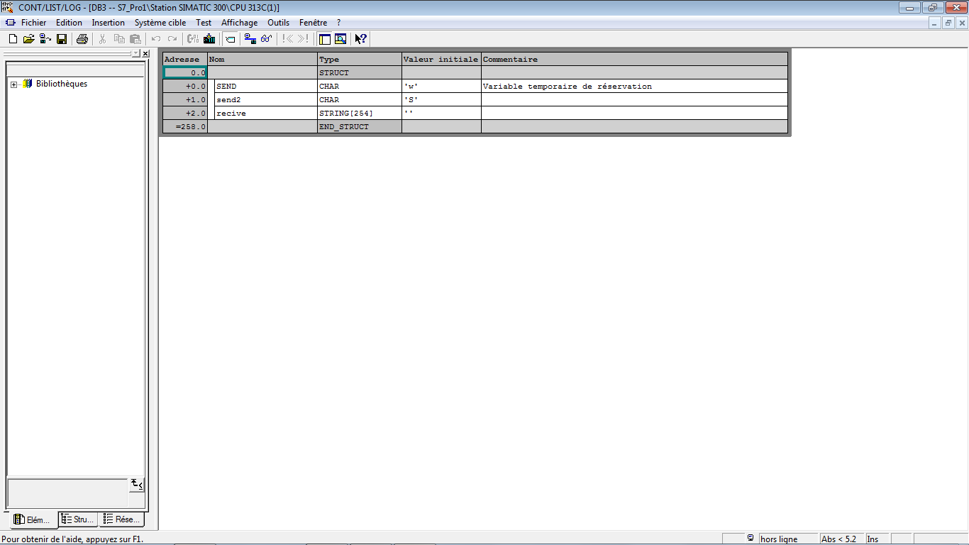Restore the inner DB3 document window
The height and width of the screenshot is (545, 969).
click(948, 23)
